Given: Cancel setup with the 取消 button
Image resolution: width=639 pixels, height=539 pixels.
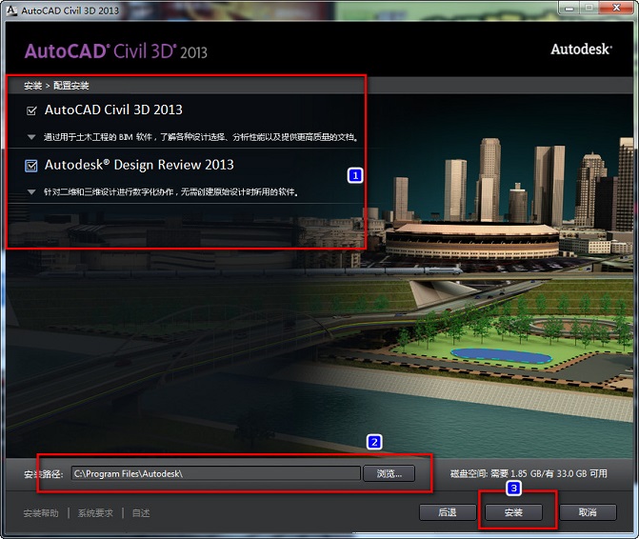Looking at the screenshot, I should coord(588,512).
